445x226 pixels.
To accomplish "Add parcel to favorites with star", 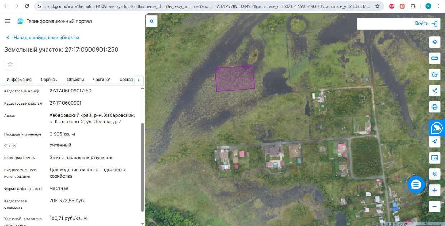I will click(x=10, y=64).
